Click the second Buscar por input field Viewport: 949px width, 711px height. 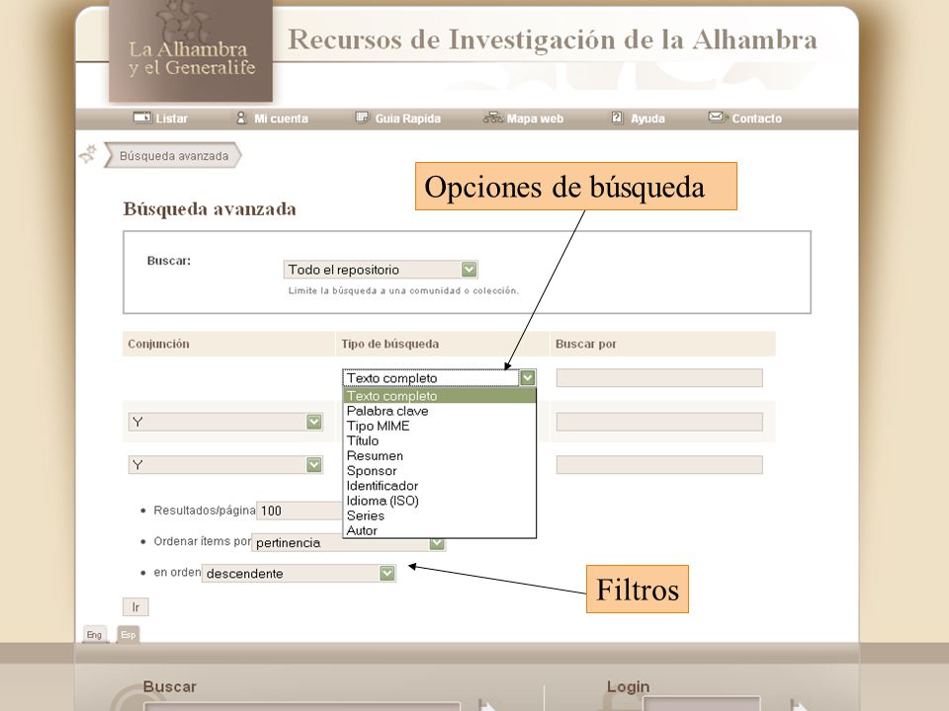click(x=659, y=422)
